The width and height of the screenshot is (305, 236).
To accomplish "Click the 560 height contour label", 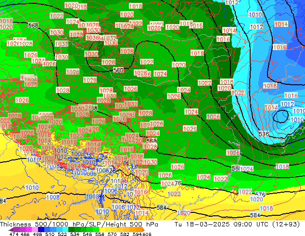I will 118,70.
